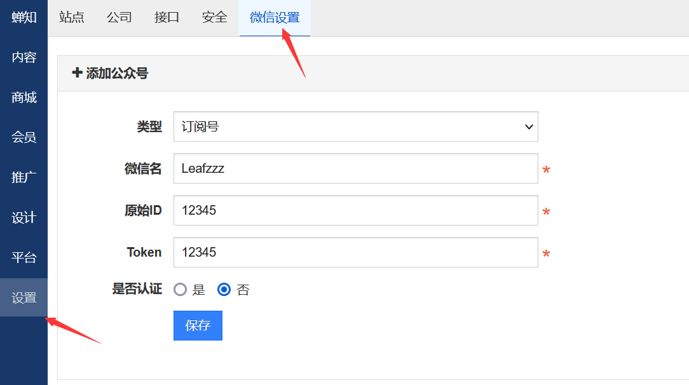Open the 微信设置 tab

pyautogui.click(x=273, y=18)
